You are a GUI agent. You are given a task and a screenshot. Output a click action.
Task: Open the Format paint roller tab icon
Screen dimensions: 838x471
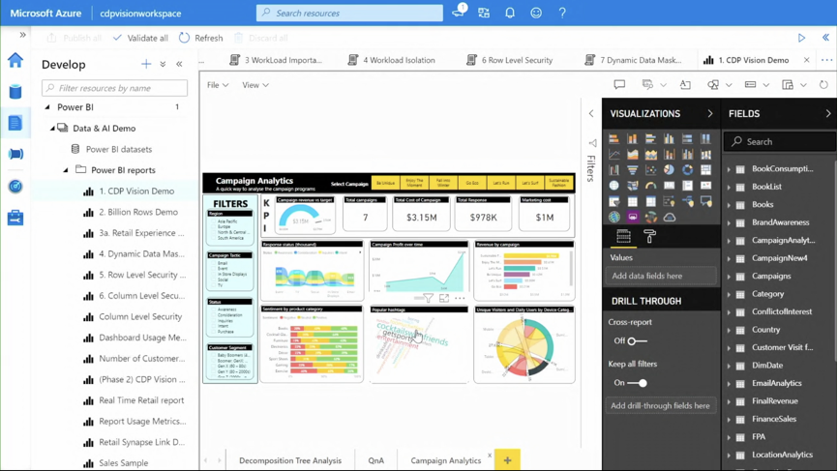(x=649, y=236)
